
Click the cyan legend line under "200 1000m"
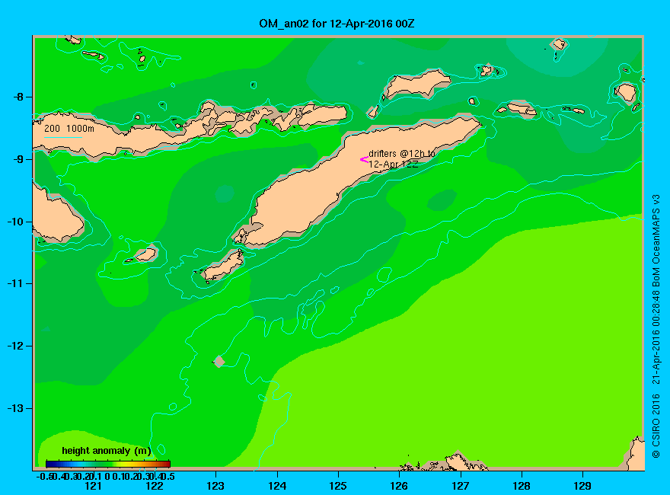coord(62,137)
